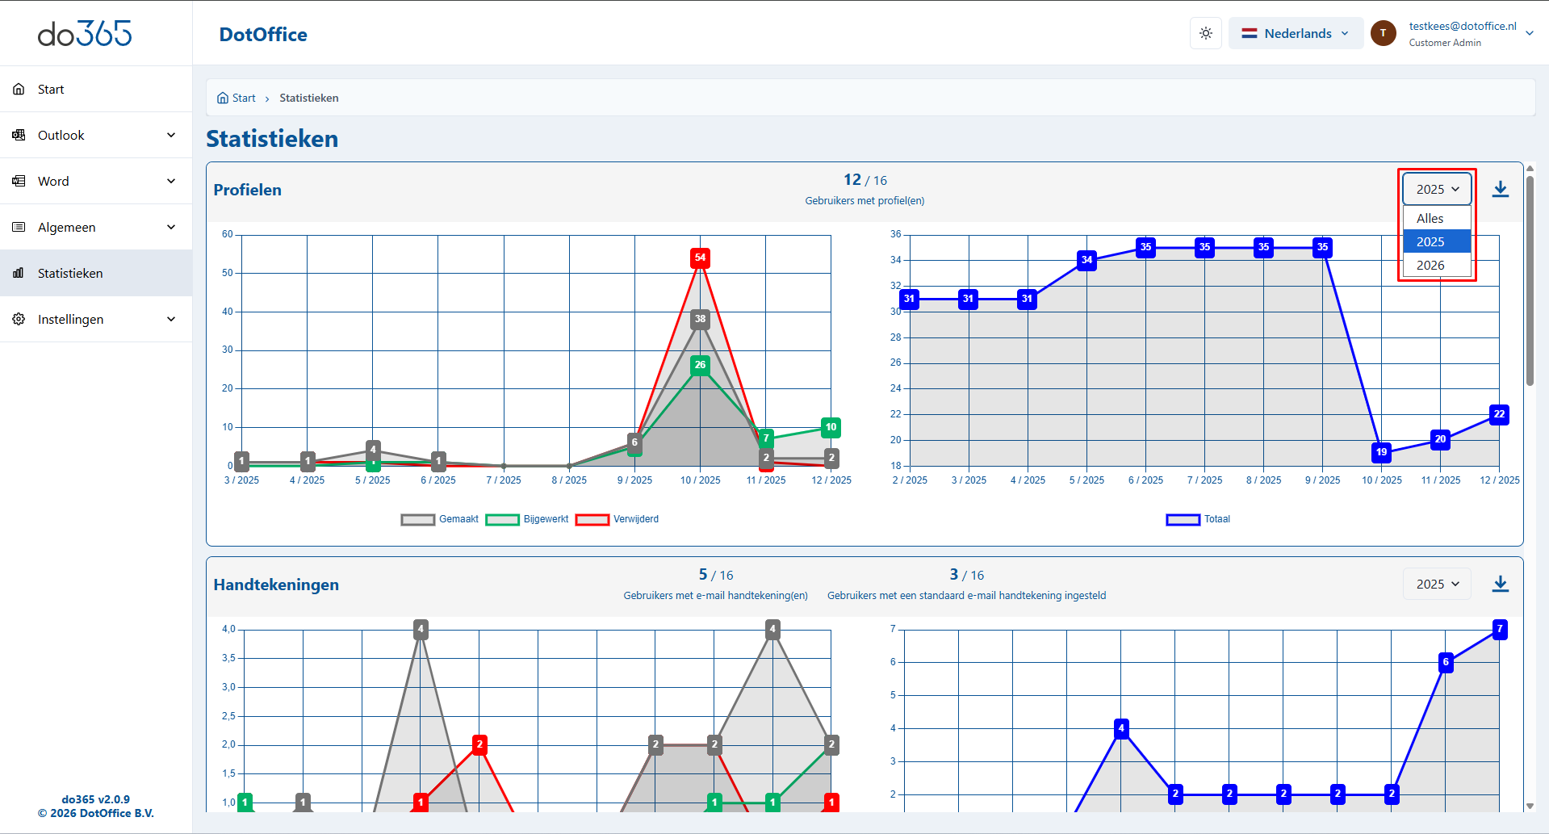The image size is (1549, 834).
Task: Click the do365 logo
Action: [x=85, y=33]
